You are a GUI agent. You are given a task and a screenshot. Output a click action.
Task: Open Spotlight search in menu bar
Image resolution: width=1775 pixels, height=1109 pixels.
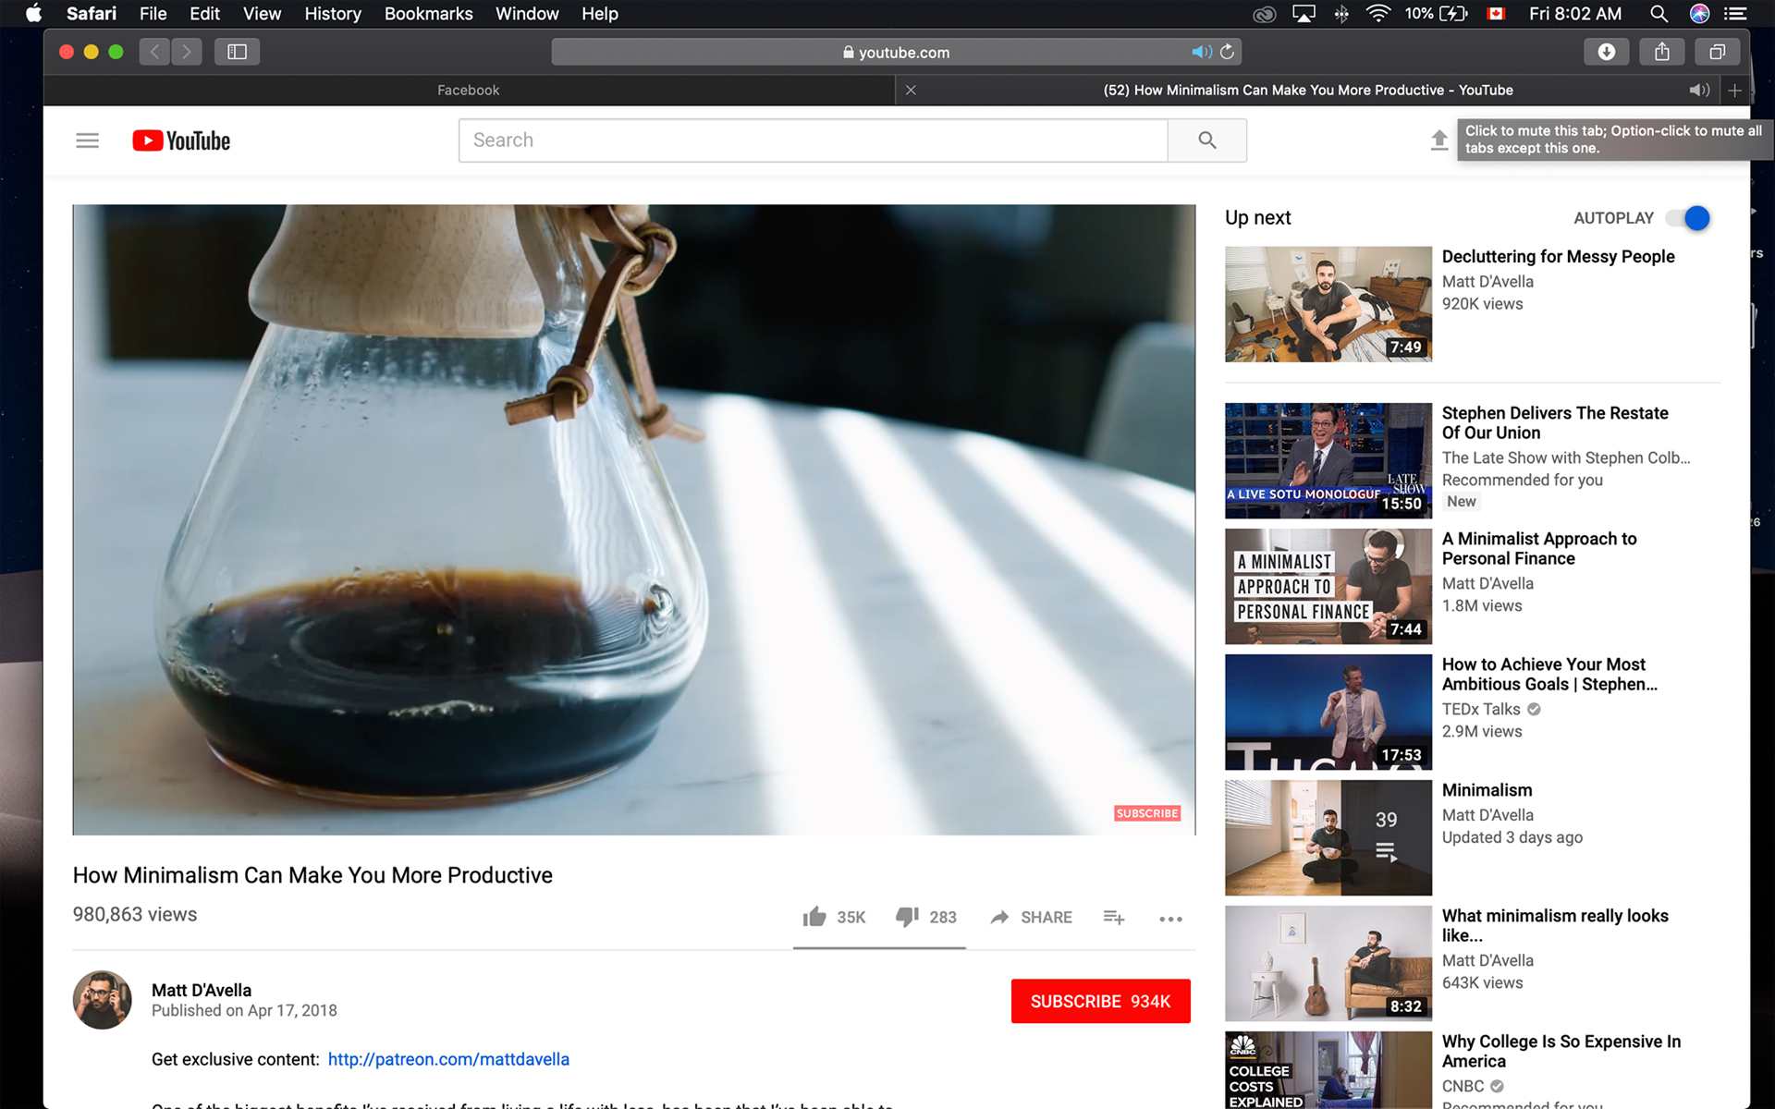[1659, 14]
